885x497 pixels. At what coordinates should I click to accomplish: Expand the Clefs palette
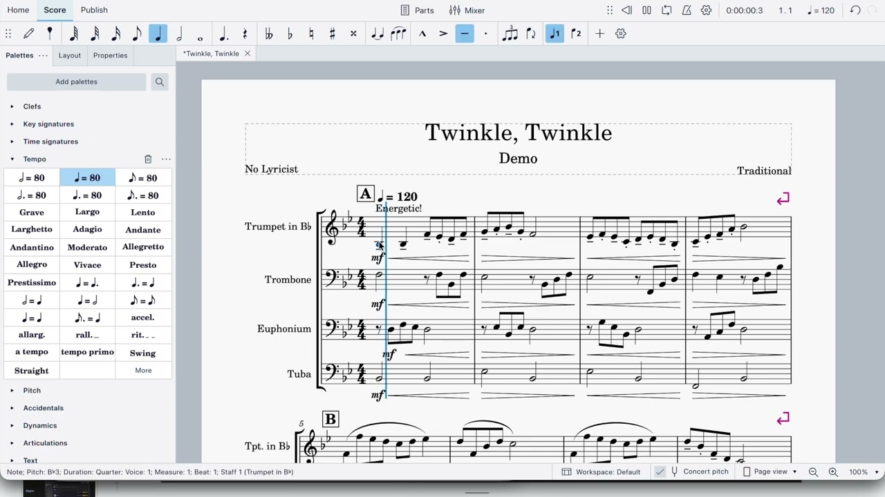coord(12,106)
